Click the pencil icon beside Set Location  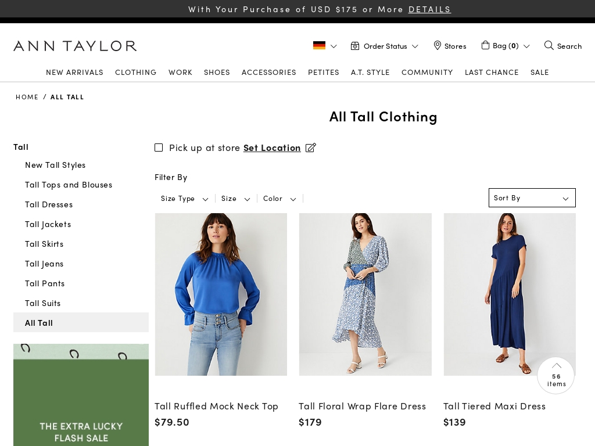coord(311,148)
